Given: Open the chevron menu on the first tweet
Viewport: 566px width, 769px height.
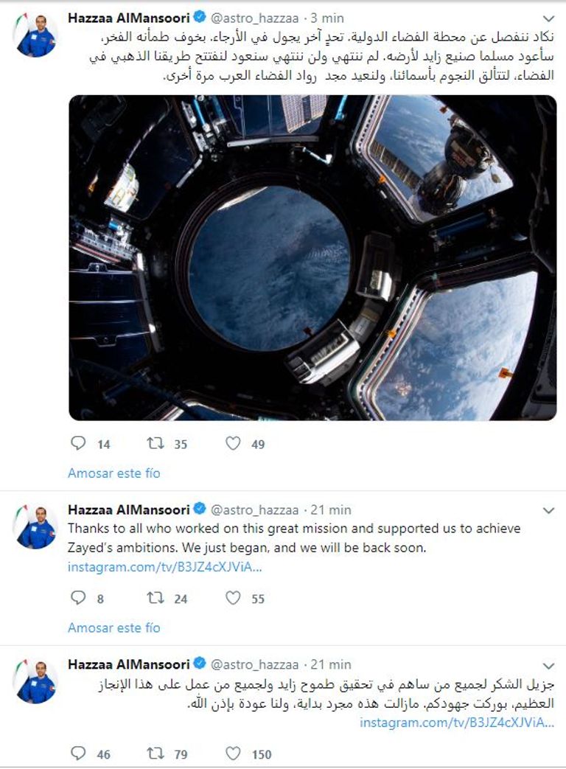Looking at the screenshot, I should [x=548, y=18].
